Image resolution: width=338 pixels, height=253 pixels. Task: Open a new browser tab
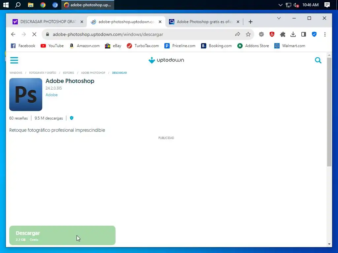pyautogui.click(x=250, y=22)
